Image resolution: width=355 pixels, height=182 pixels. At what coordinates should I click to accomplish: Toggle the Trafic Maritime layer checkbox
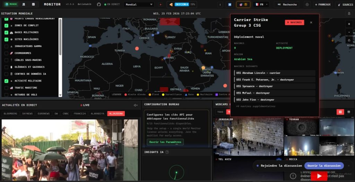click(6, 88)
